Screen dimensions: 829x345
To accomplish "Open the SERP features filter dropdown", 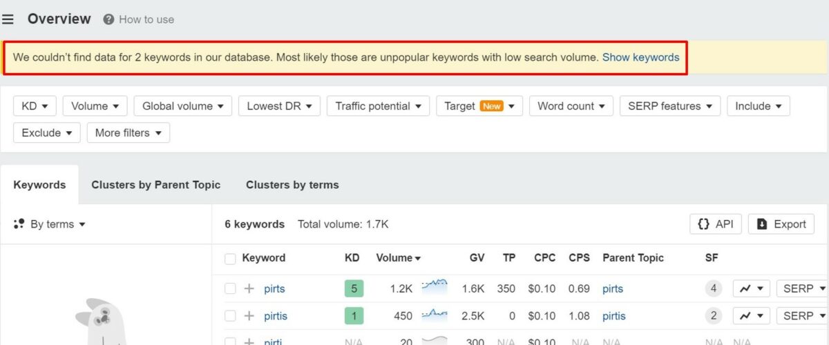I will (669, 106).
